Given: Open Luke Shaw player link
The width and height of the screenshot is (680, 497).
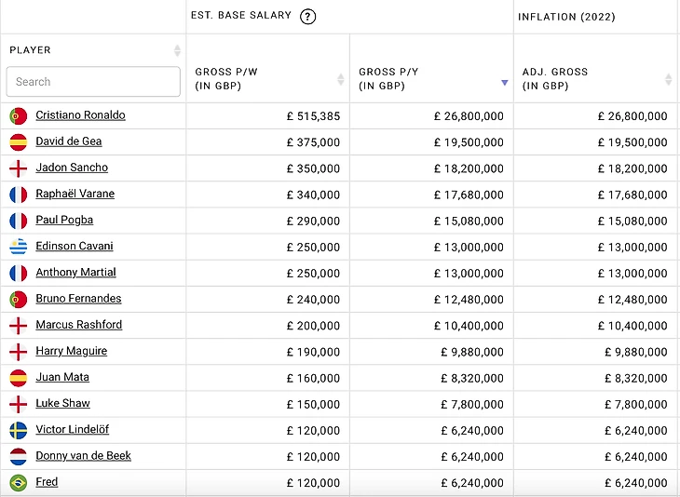Looking at the screenshot, I should 62,403.
